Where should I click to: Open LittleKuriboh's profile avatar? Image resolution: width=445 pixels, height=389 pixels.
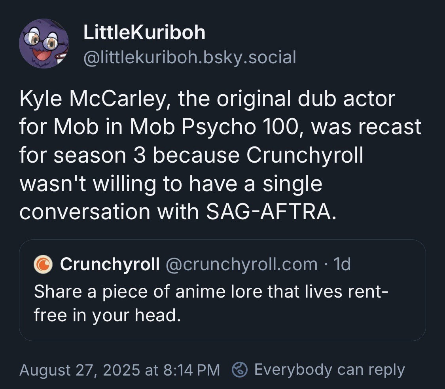pyautogui.click(x=44, y=44)
